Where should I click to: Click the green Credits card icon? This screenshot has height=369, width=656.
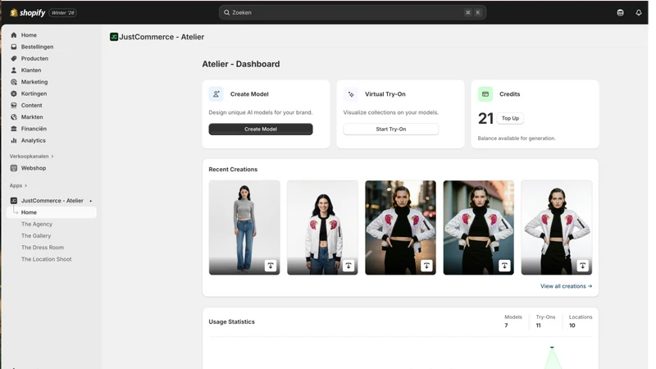pos(485,94)
